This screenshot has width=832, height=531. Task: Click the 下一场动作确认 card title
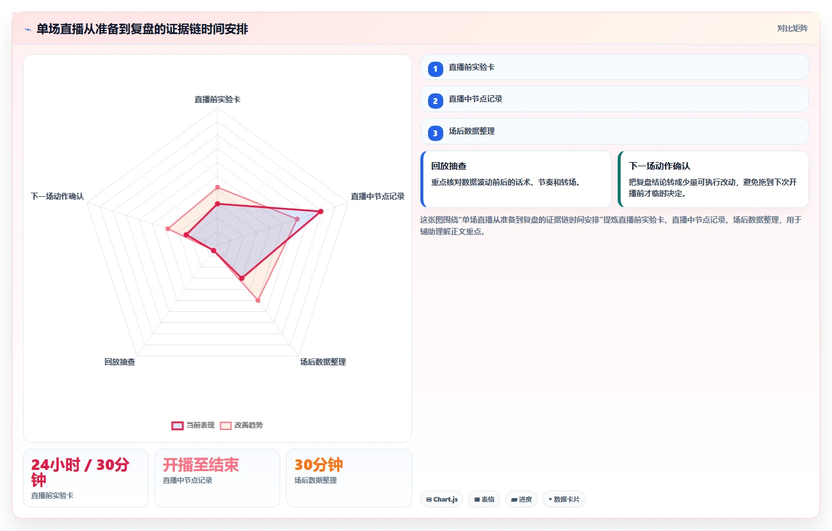click(659, 166)
